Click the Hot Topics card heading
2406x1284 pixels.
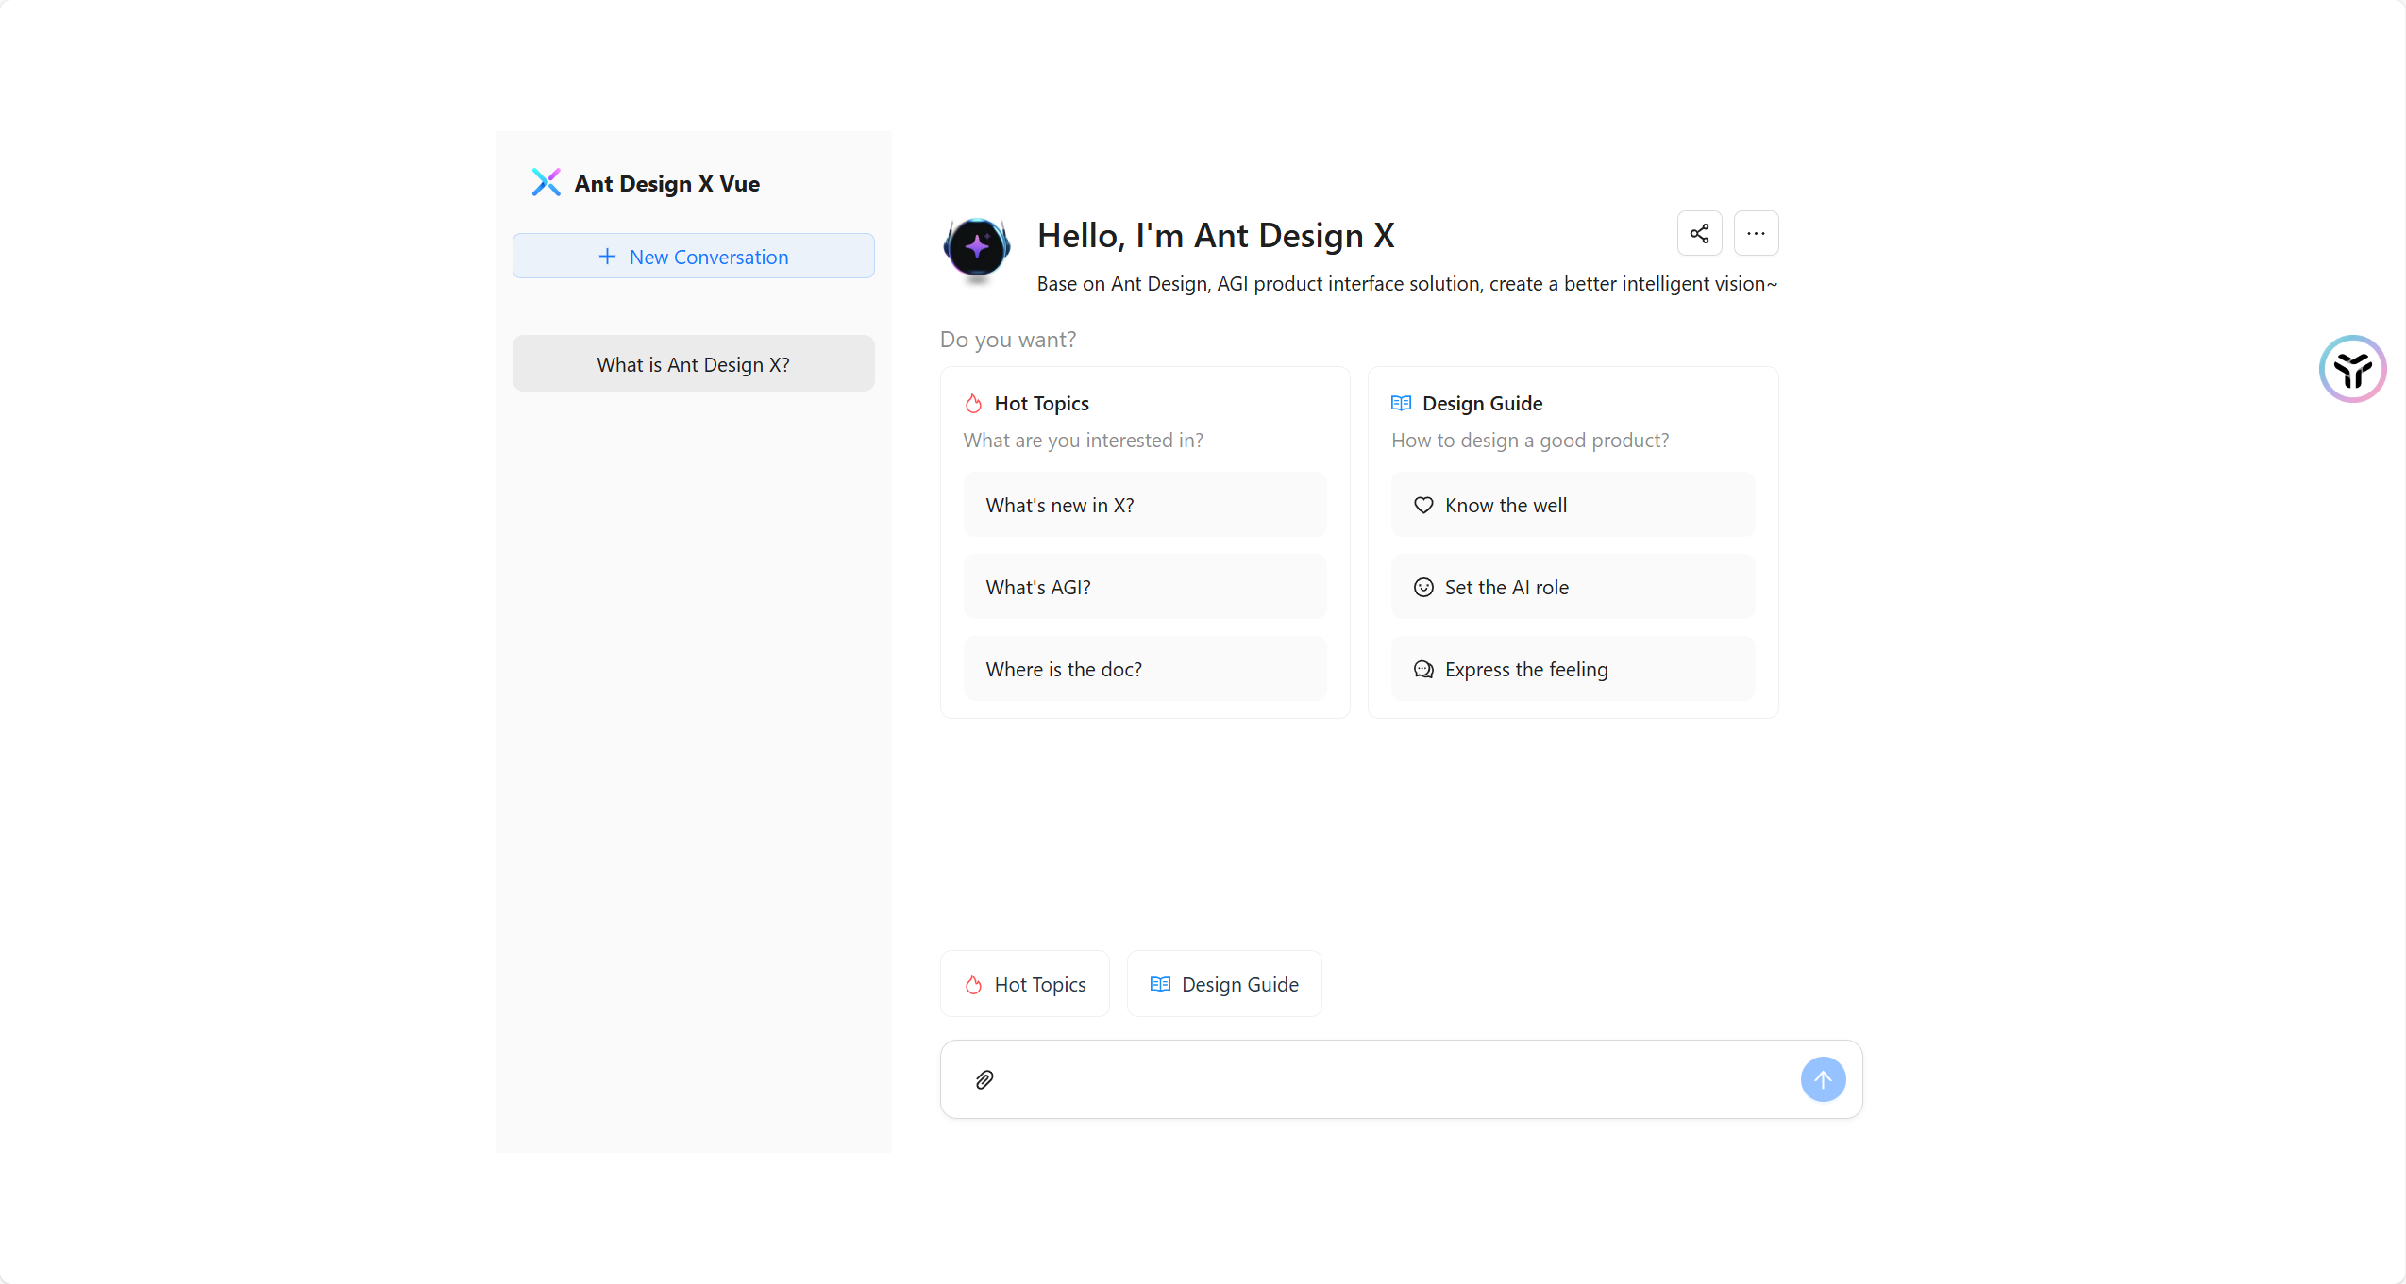pyautogui.click(x=1041, y=403)
